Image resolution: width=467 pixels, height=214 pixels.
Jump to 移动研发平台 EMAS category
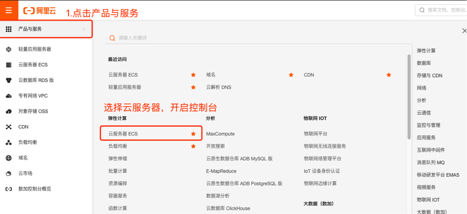tap(438, 175)
